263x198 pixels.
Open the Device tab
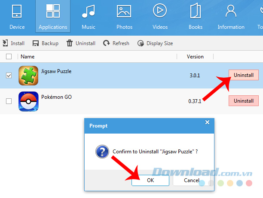pos(17,17)
